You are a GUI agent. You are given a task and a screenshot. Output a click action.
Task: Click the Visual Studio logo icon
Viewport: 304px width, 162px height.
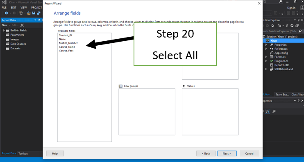pyautogui.click(x=4, y=2)
